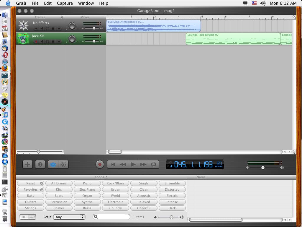Filter loops by Cheerful mood

tap(144, 208)
